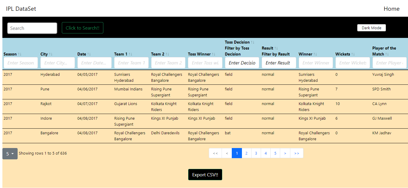Select page 5 in pagination
Viewport: 408px width, 188px height.
pos(275,153)
